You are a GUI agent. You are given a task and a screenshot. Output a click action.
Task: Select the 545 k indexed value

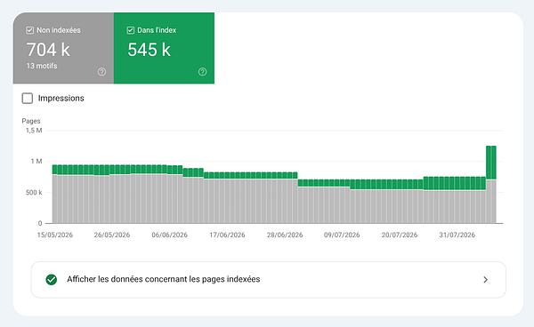click(x=149, y=50)
